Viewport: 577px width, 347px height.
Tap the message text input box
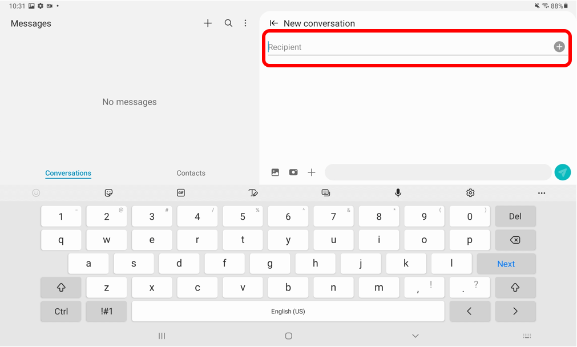(438, 172)
